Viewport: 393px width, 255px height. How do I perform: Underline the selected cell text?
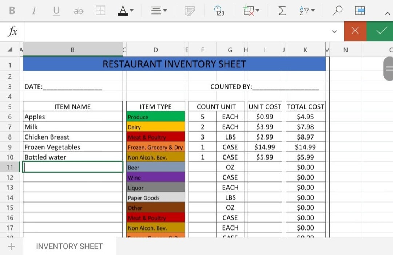(x=56, y=11)
